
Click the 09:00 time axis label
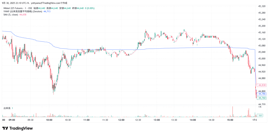(x=12, y=120)
